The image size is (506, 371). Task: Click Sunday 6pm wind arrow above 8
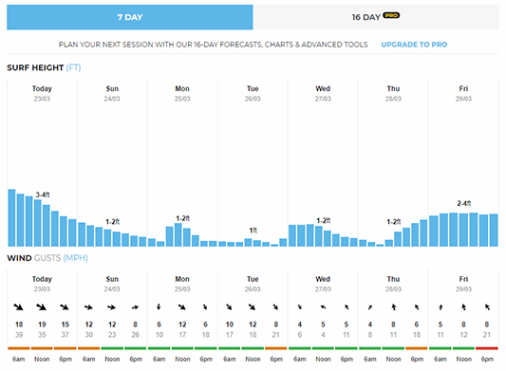(135, 307)
